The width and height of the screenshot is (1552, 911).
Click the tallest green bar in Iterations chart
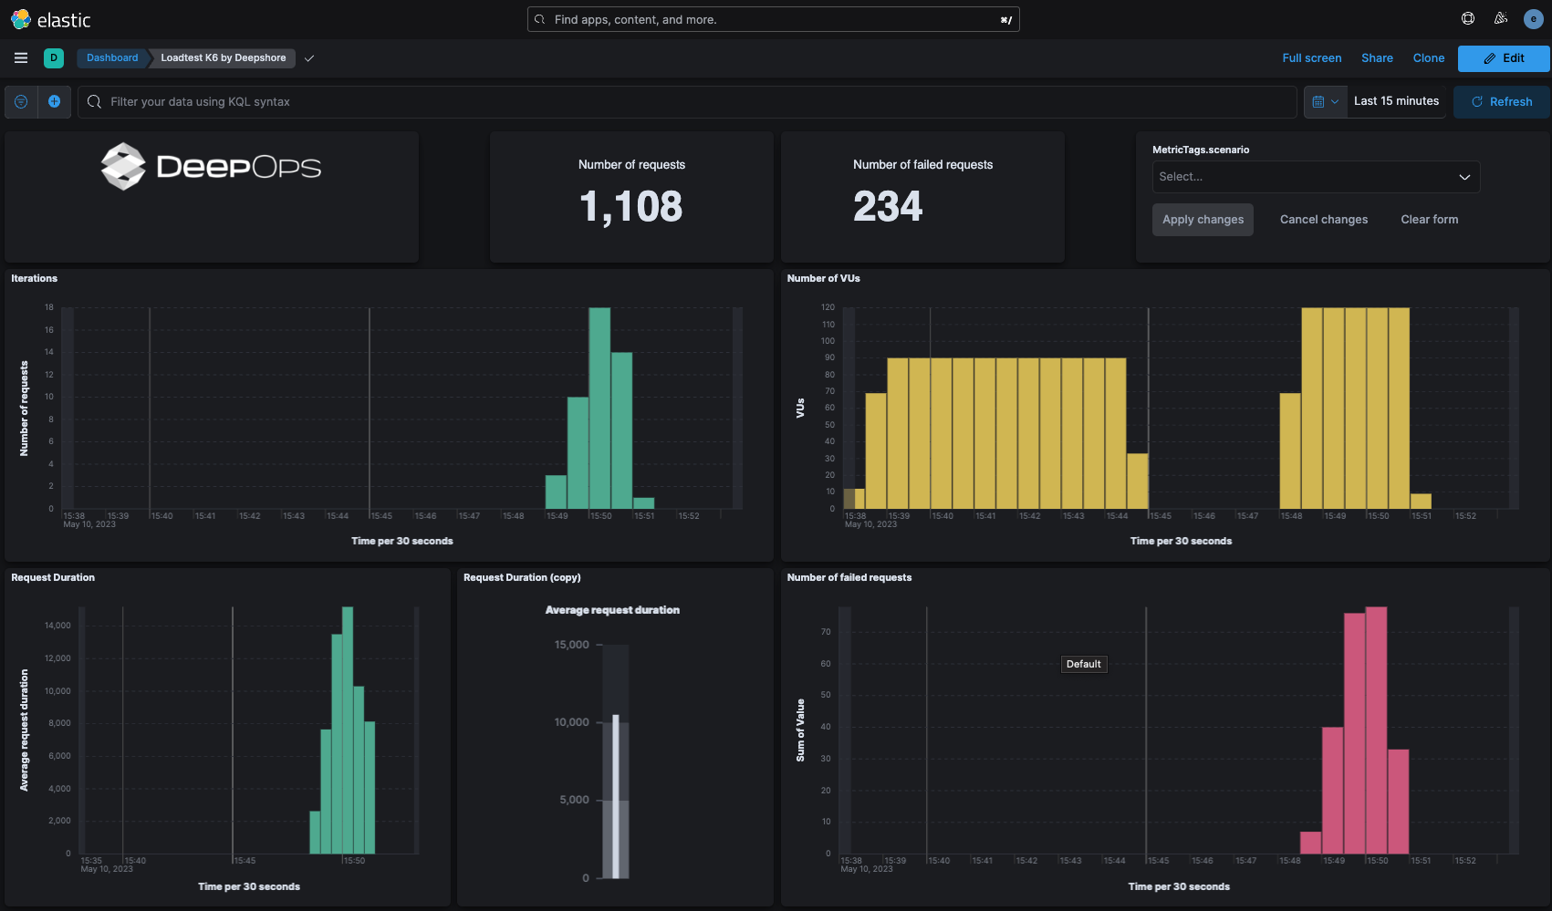[599, 408]
